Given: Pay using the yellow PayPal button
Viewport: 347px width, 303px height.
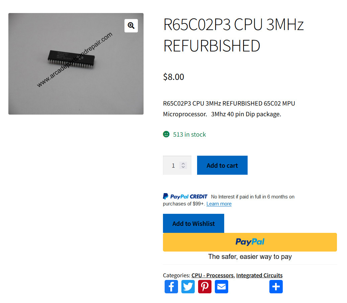Looking at the screenshot, I should click(x=250, y=242).
